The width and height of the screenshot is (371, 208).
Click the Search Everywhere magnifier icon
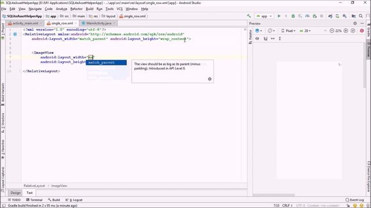click(x=361, y=16)
